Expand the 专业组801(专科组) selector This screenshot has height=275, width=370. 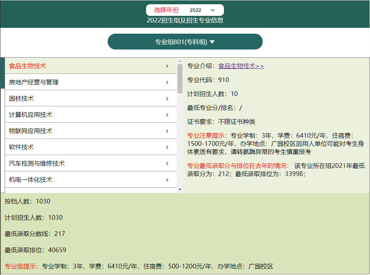click(185, 41)
